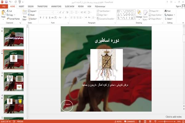This screenshot has width=185, height=123.
Task: Clear all formatting icon in Font group
Action: (x=67, y=12)
